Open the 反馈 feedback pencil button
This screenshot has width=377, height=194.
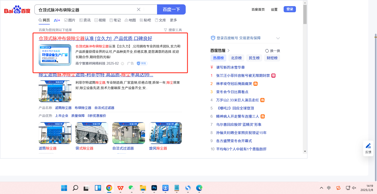pos(368,148)
